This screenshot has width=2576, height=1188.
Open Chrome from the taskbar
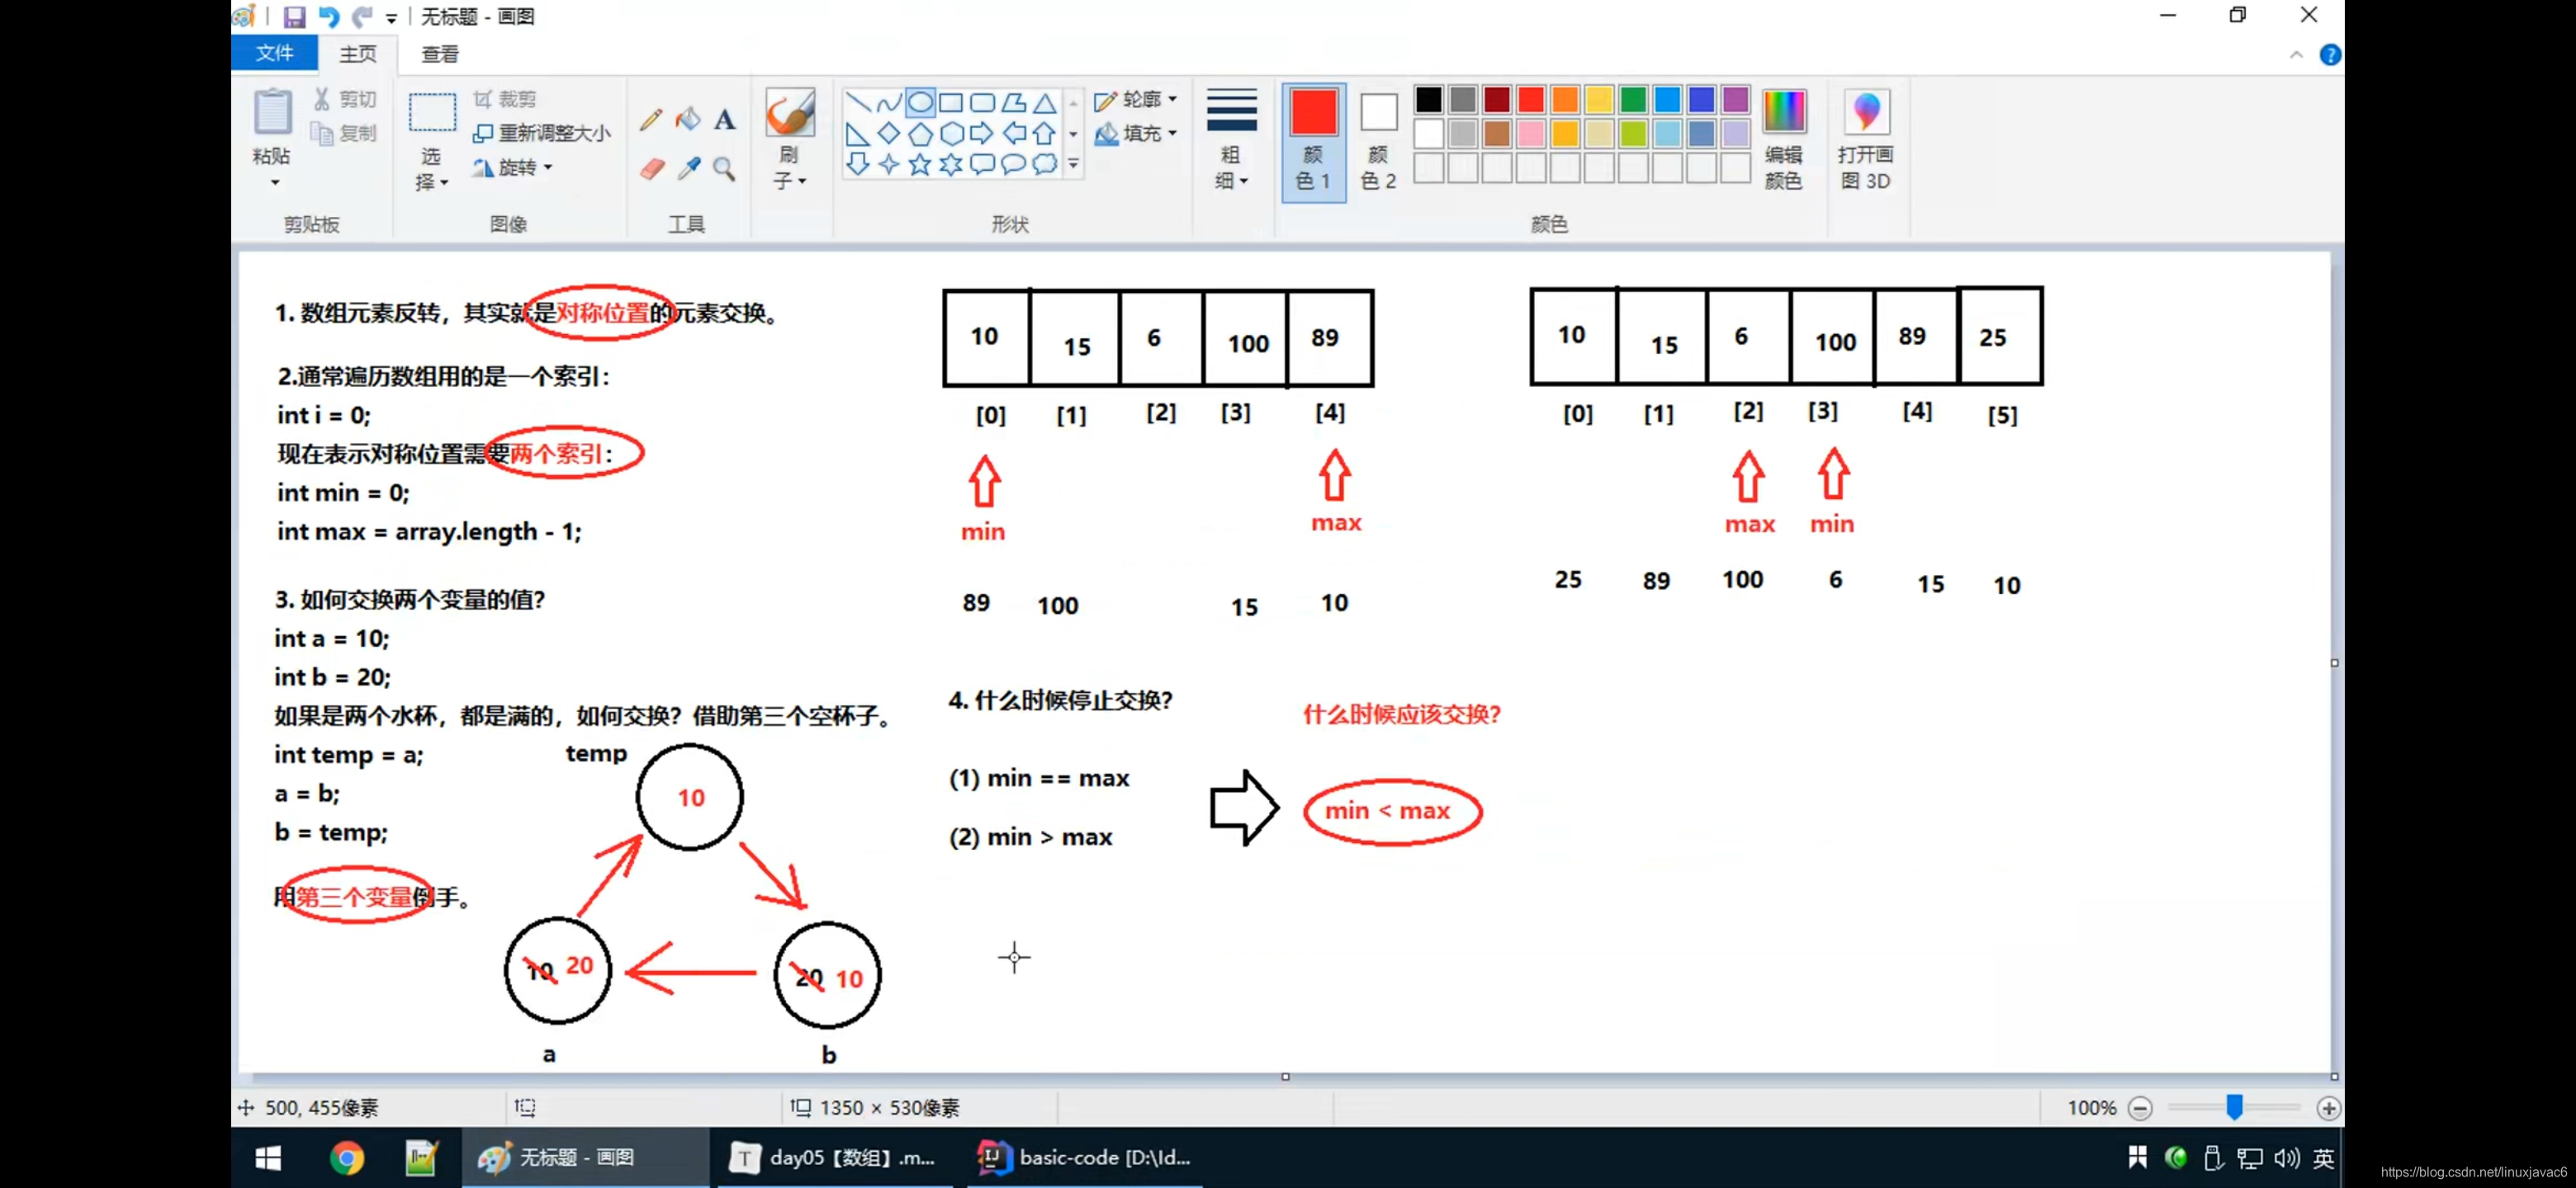click(347, 1157)
